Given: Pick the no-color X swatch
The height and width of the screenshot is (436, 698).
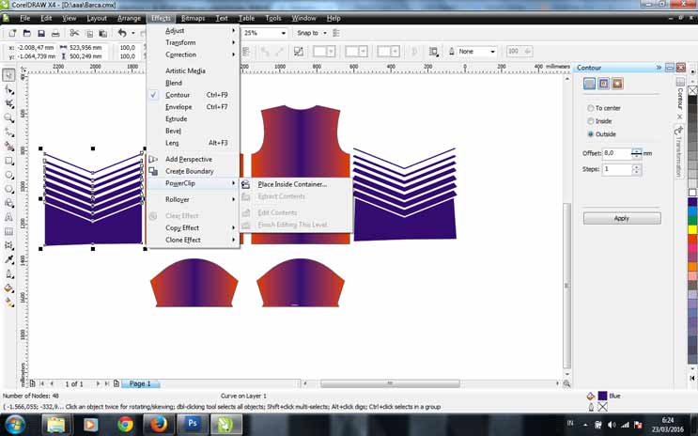Looking at the screenshot, I should tap(692, 90).
